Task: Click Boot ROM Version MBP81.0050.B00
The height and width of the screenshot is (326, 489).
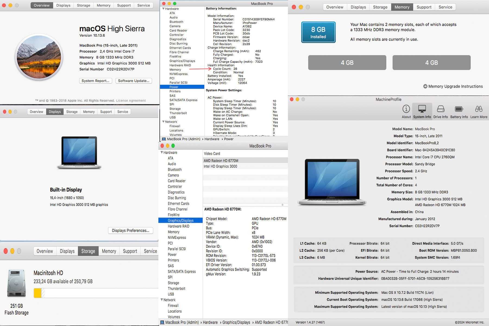Action: click(x=464, y=250)
